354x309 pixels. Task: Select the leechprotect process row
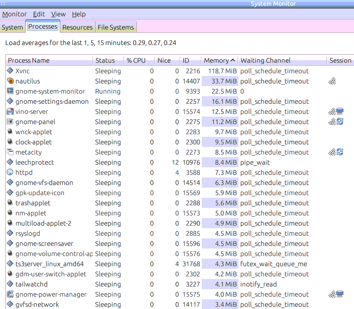tap(35, 162)
